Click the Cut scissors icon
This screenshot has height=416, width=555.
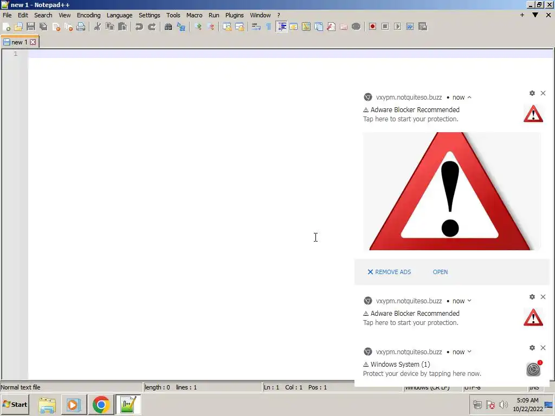point(98,27)
